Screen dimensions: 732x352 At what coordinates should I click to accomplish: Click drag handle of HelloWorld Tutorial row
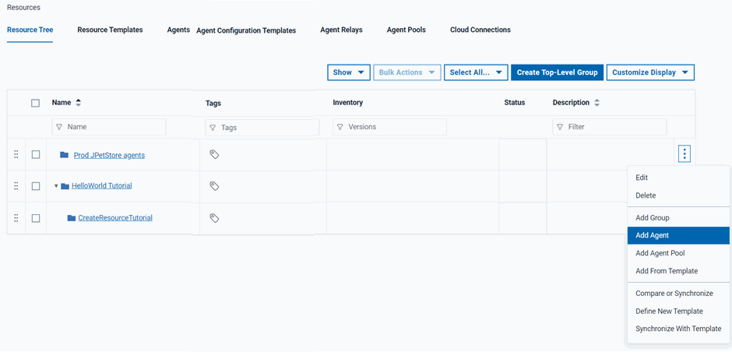pyautogui.click(x=16, y=186)
